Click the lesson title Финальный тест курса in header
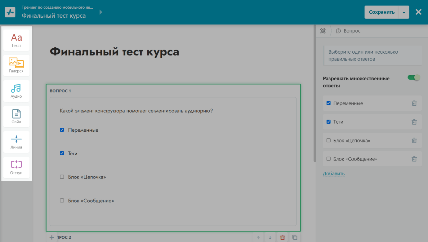 click(54, 15)
